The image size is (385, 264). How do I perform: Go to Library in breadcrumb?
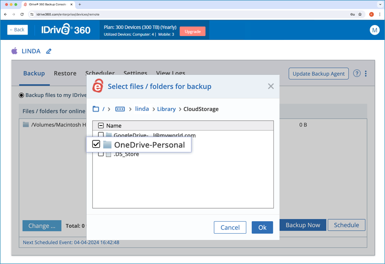(167, 109)
